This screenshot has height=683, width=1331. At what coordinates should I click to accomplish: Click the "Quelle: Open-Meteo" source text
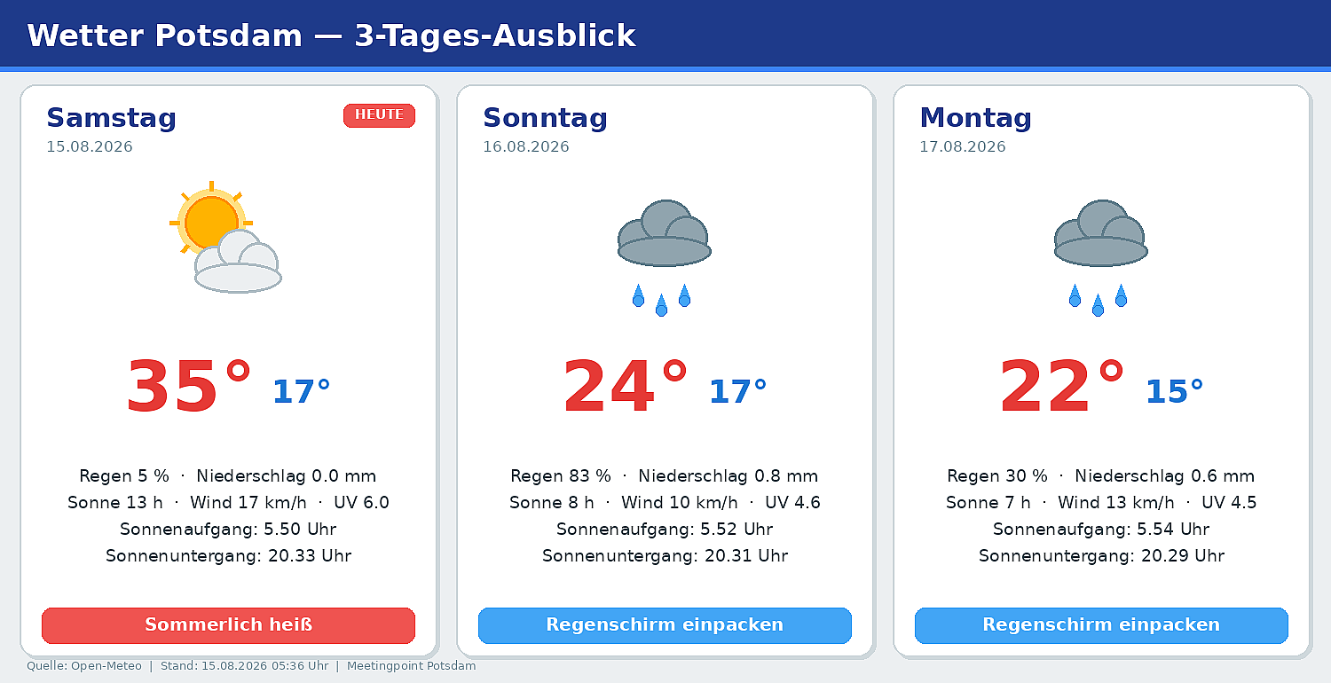(84, 666)
